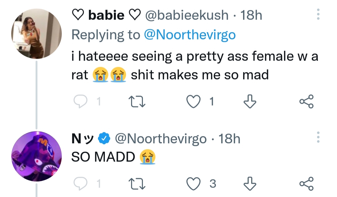Open babie's profile picture
This screenshot has width=337, height=197.
tap(37, 34)
